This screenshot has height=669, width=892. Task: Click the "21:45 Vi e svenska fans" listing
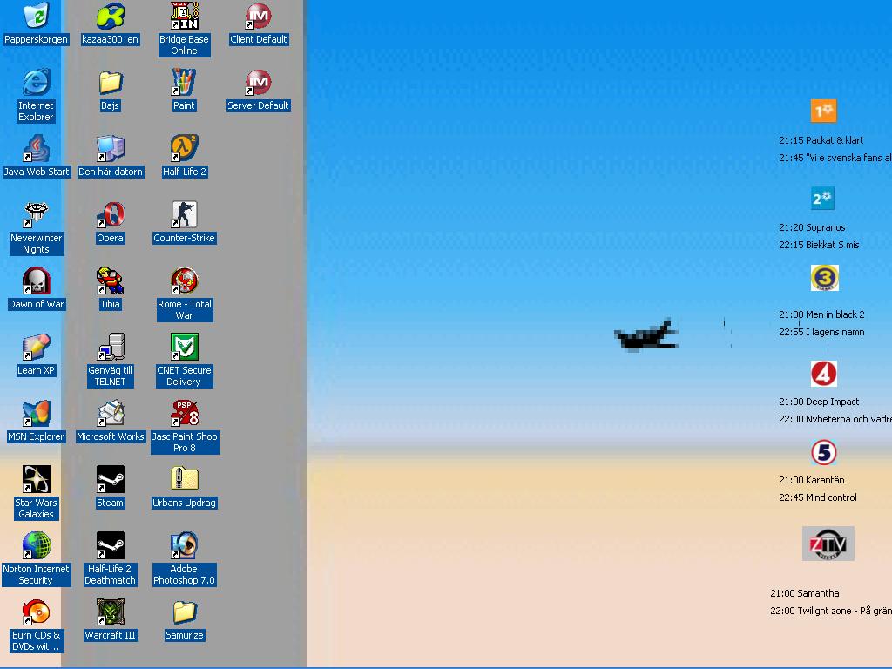point(835,158)
